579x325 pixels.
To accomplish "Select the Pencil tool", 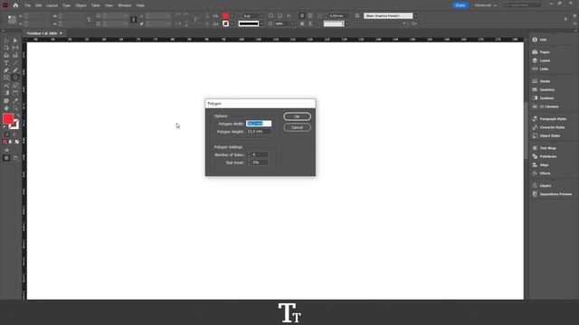I will click(x=15, y=70).
